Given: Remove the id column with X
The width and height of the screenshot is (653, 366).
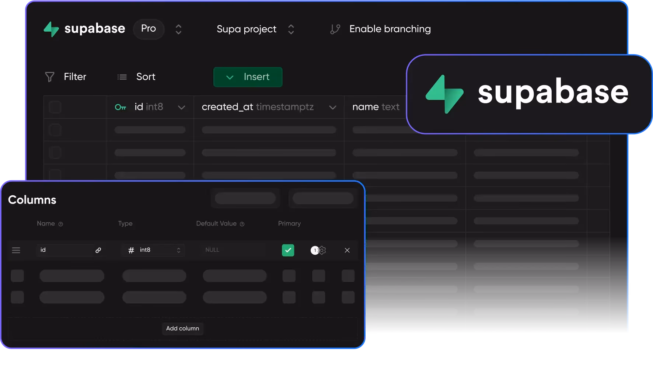Looking at the screenshot, I should coord(347,250).
